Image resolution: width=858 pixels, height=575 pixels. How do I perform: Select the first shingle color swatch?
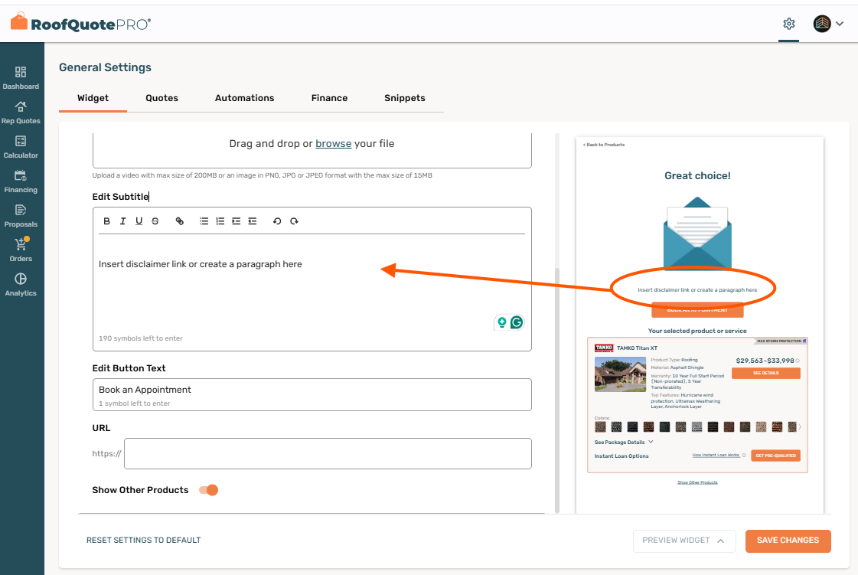pos(600,426)
